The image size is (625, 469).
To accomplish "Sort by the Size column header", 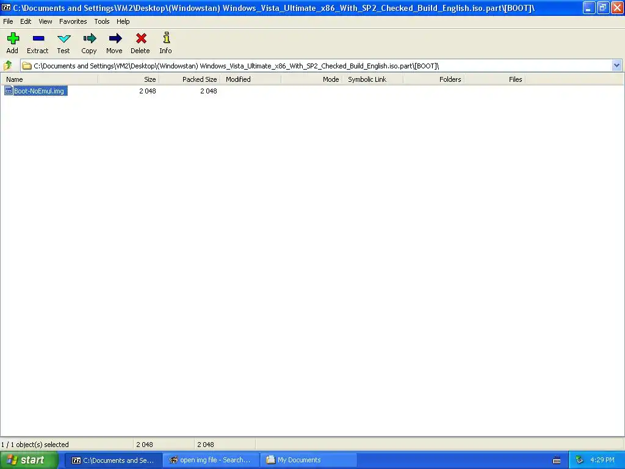I will click(x=128, y=79).
